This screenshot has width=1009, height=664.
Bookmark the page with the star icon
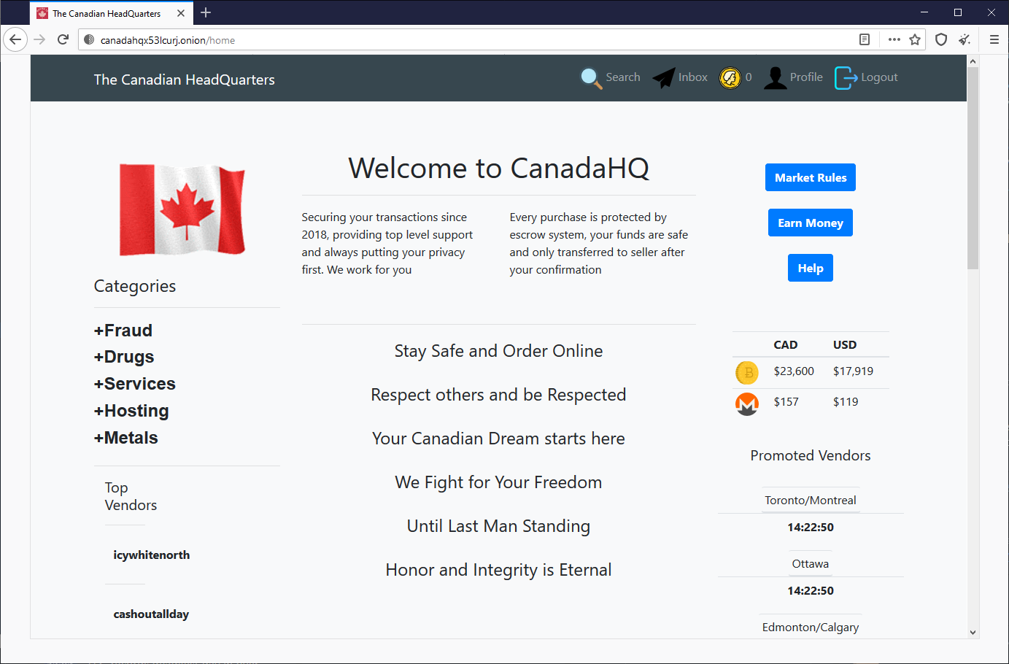pyautogui.click(x=914, y=39)
